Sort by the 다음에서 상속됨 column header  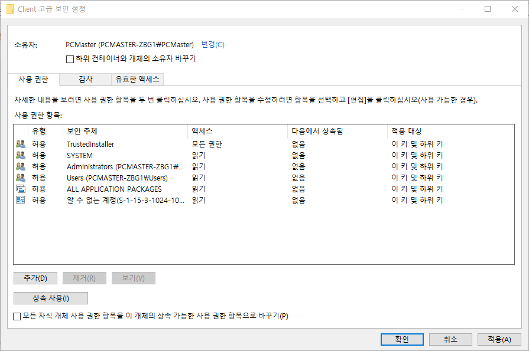click(x=337, y=131)
